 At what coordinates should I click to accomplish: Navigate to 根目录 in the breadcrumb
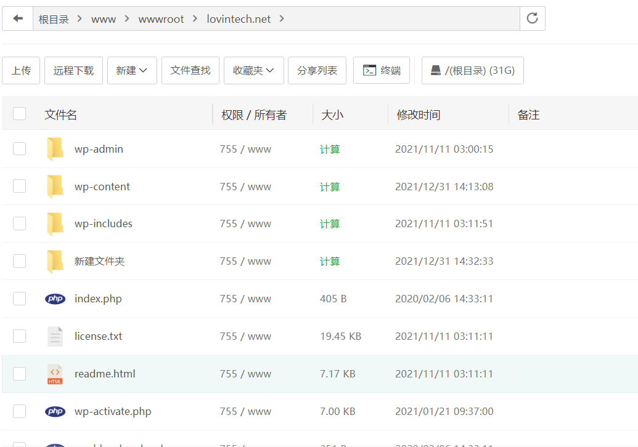[53, 19]
